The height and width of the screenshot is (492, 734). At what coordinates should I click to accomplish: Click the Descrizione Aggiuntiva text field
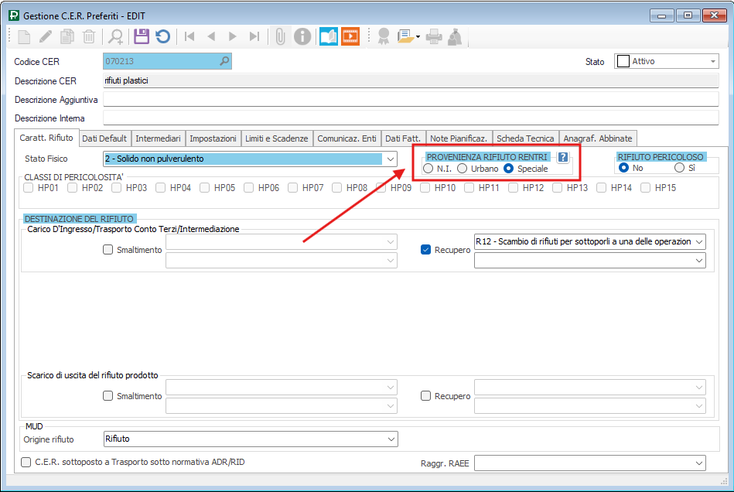tap(410, 100)
